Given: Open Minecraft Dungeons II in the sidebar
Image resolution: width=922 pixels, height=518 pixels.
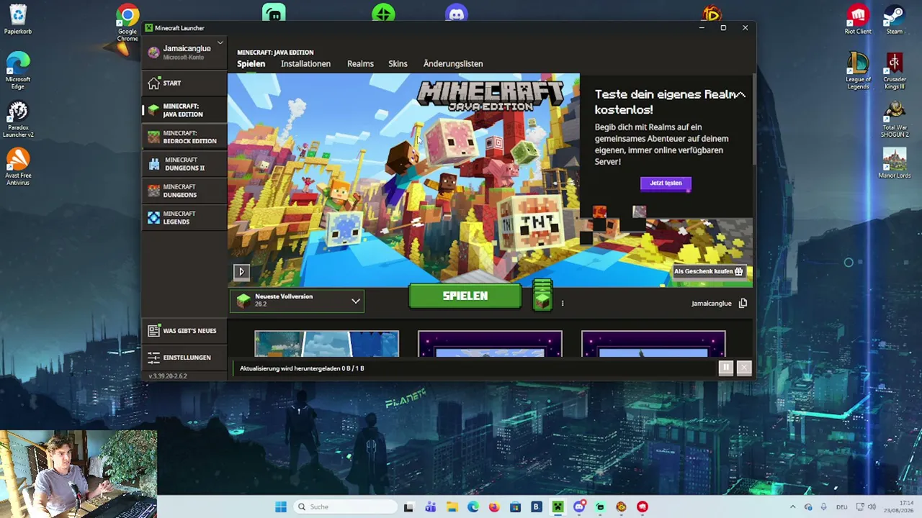Looking at the screenshot, I should coord(184,164).
